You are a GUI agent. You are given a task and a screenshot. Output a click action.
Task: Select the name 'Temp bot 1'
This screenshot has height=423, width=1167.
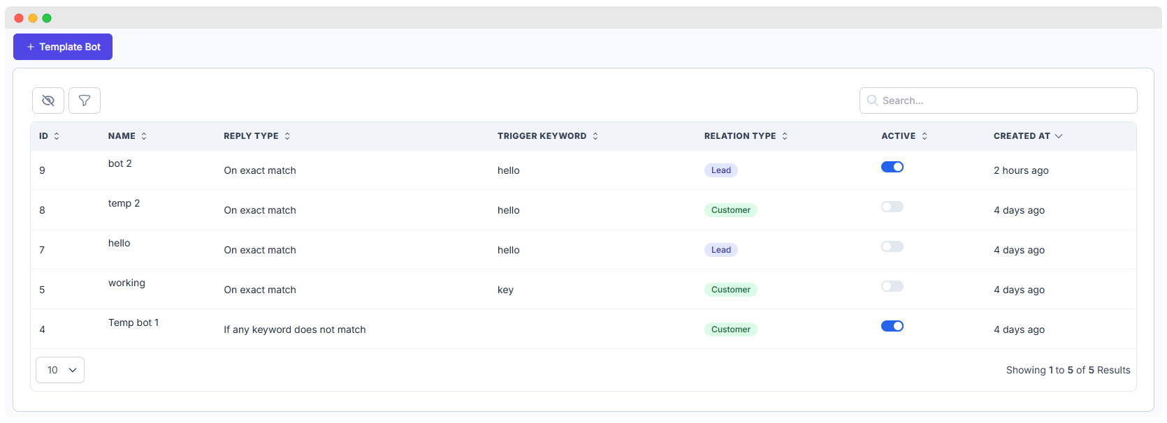[x=133, y=322]
